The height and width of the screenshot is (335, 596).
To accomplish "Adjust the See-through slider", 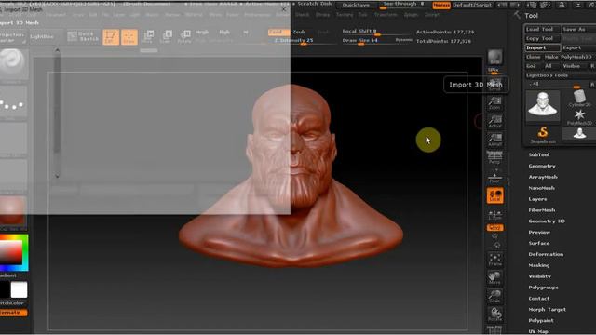I will (x=403, y=5).
